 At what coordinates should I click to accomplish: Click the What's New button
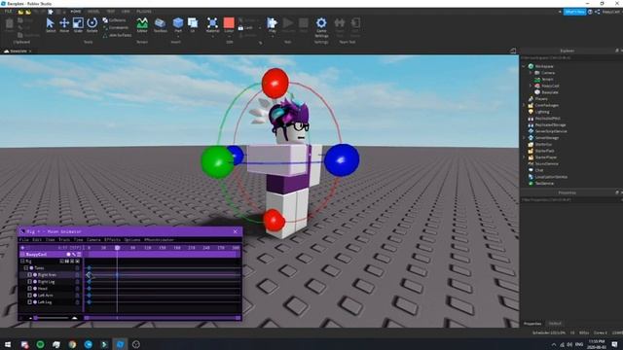(574, 12)
